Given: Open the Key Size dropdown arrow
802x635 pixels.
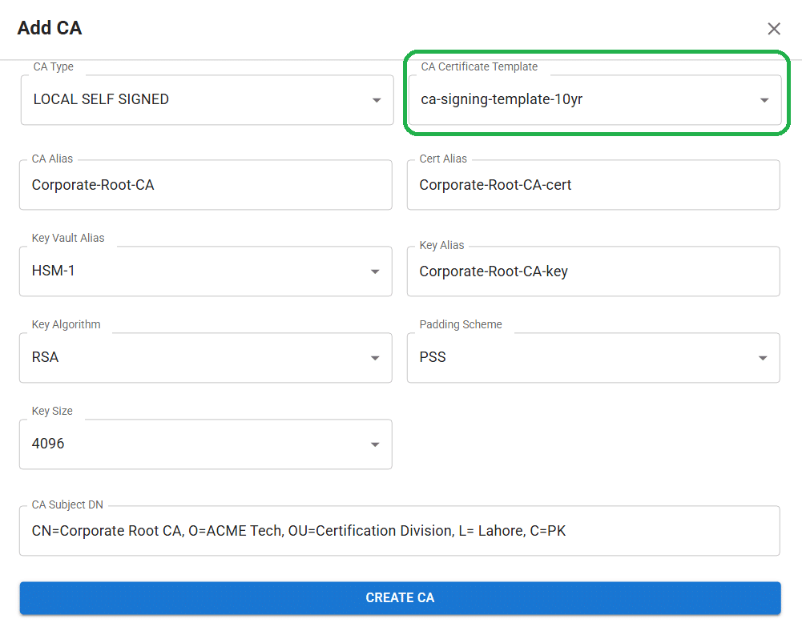Looking at the screenshot, I should 376,444.
